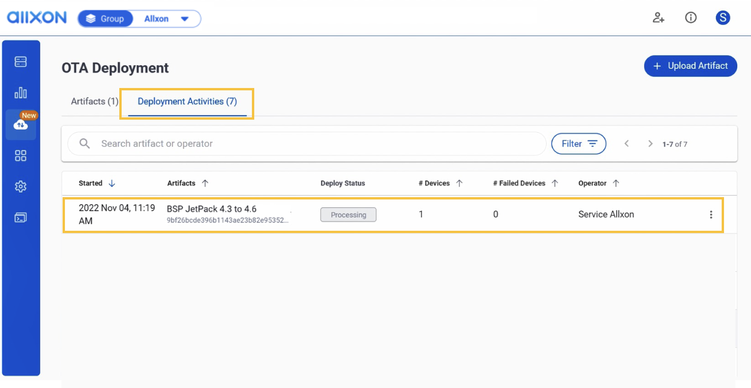The image size is (751, 388).
Task: Open the three-dot menu for BSP JetPack row
Action: 711,214
